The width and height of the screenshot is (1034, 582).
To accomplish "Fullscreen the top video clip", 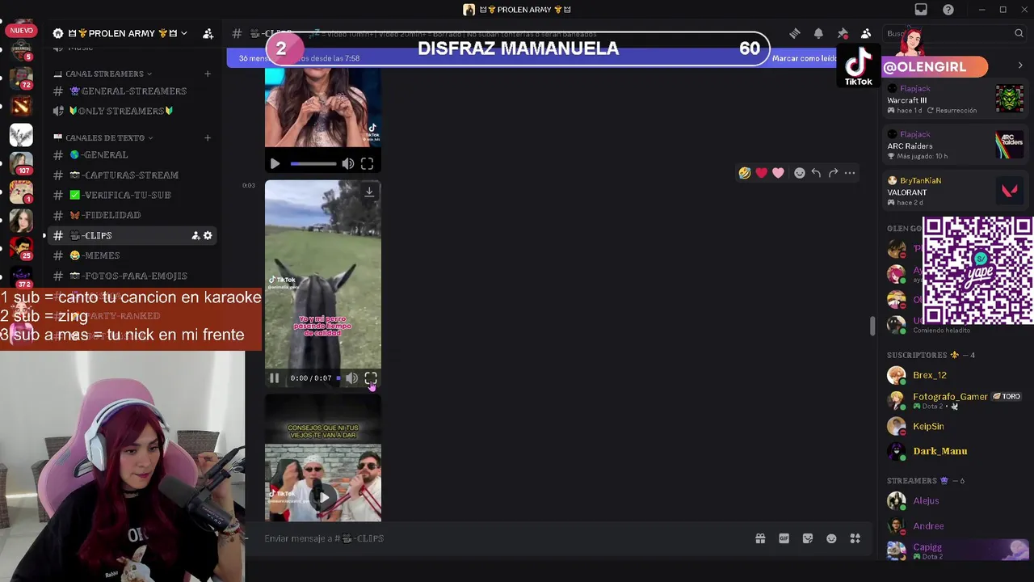I will (x=367, y=163).
